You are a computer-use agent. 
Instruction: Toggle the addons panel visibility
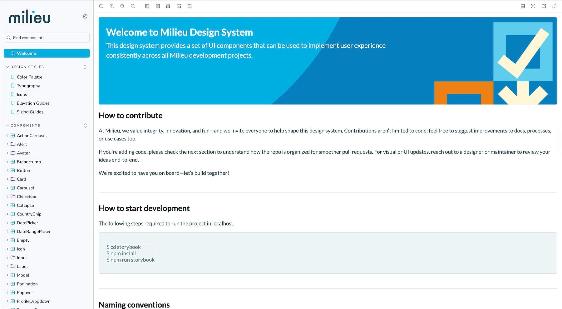(x=522, y=6)
